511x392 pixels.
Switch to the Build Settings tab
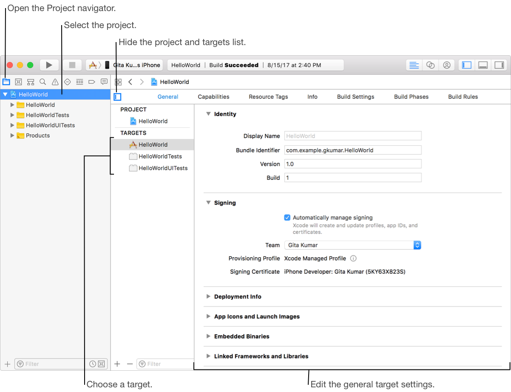click(x=356, y=97)
